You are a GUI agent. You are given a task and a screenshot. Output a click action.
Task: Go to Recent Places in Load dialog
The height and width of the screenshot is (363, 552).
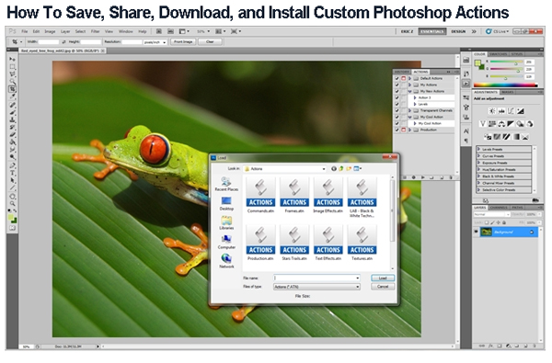tap(226, 184)
